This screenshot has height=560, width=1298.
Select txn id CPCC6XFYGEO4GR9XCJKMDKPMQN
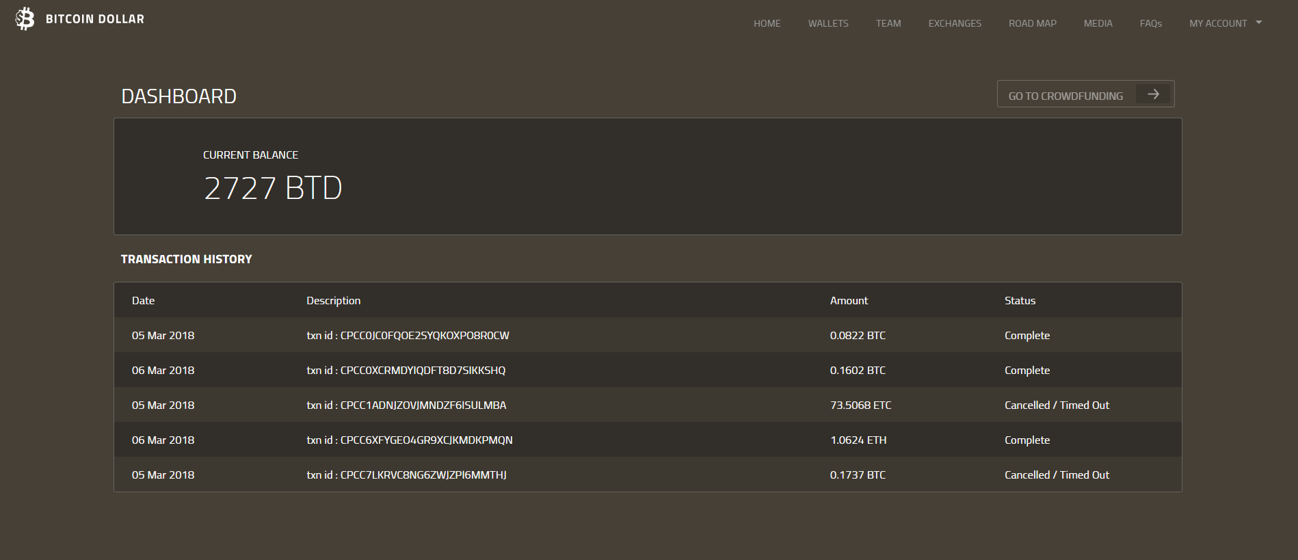(410, 440)
